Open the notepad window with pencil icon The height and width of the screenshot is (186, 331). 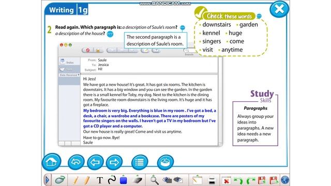tap(197, 180)
